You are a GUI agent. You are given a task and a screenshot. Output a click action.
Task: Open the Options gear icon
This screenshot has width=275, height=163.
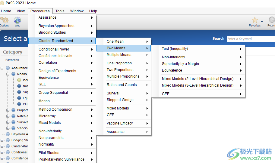(x=5, y=20)
